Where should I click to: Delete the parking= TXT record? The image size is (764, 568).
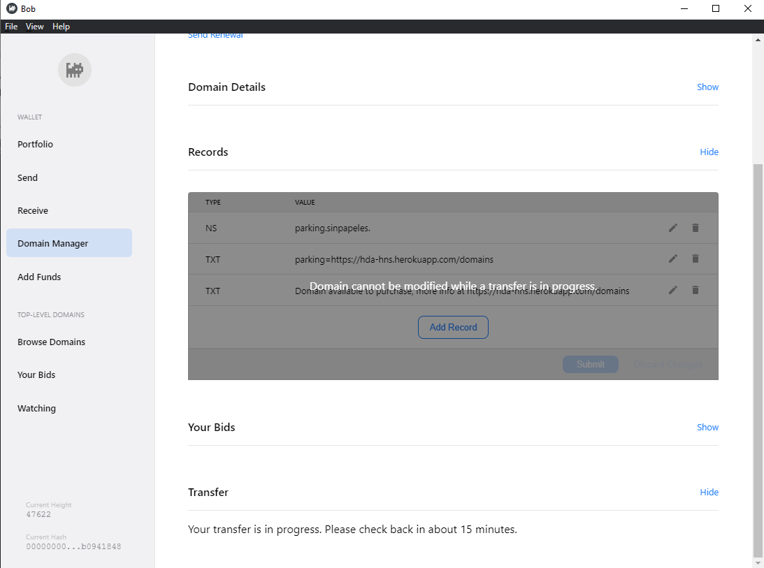[695, 258]
